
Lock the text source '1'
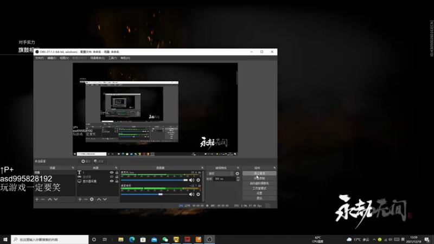point(117,172)
